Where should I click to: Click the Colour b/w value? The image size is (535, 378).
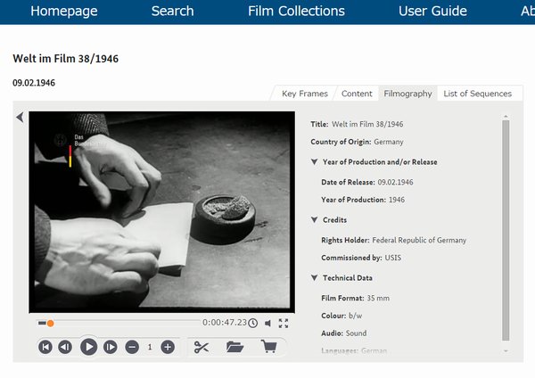355,316
